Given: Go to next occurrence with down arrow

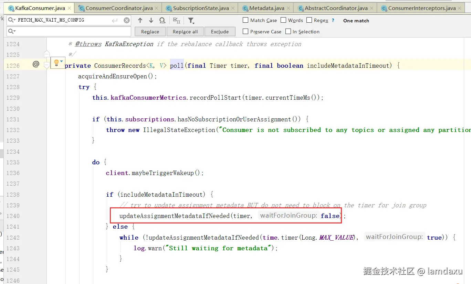Looking at the screenshot, I should pos(151,21).
